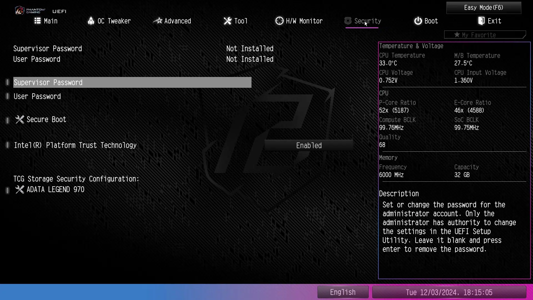Open the Main tab
This screenshot has width=533, height=300.
pyautogui.click(x=46, y=21)
